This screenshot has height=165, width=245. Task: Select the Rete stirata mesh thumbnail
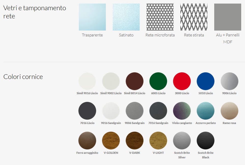point(194,17)
